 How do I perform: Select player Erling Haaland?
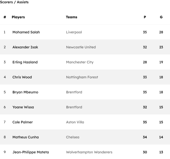(25, 62)
